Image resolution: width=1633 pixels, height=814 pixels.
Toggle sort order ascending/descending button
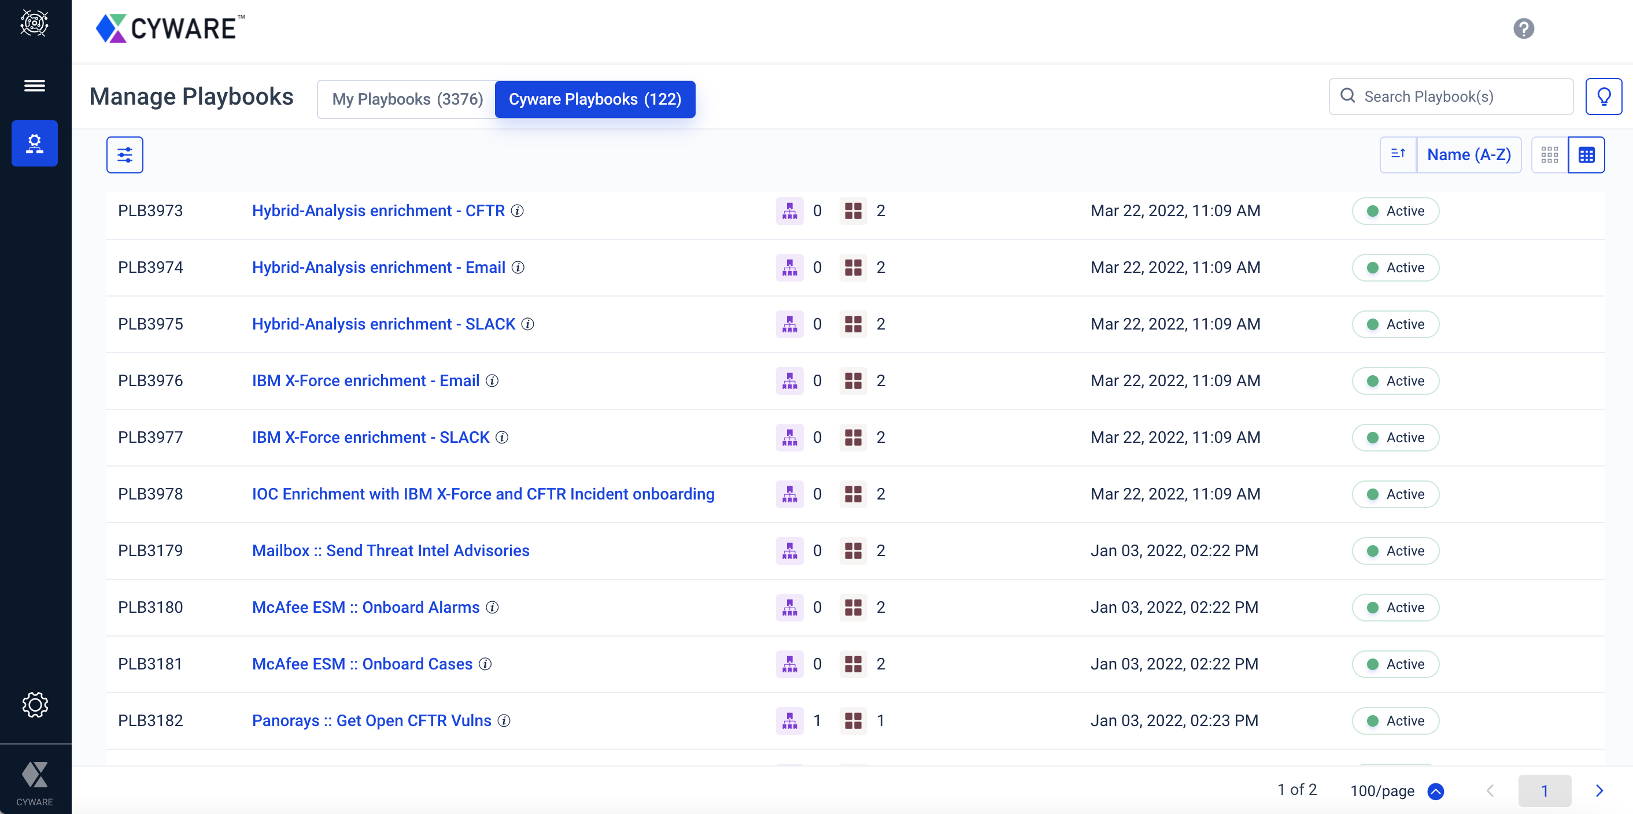1398,155
